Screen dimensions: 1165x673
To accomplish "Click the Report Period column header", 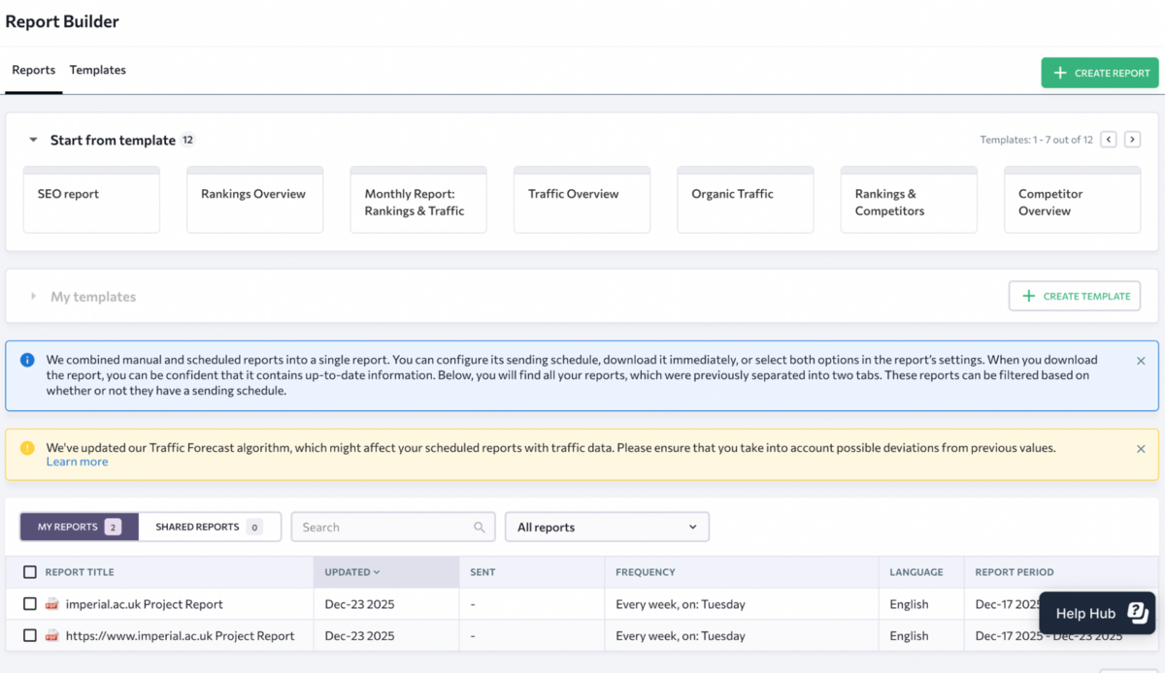I will tap(1015, 572).
